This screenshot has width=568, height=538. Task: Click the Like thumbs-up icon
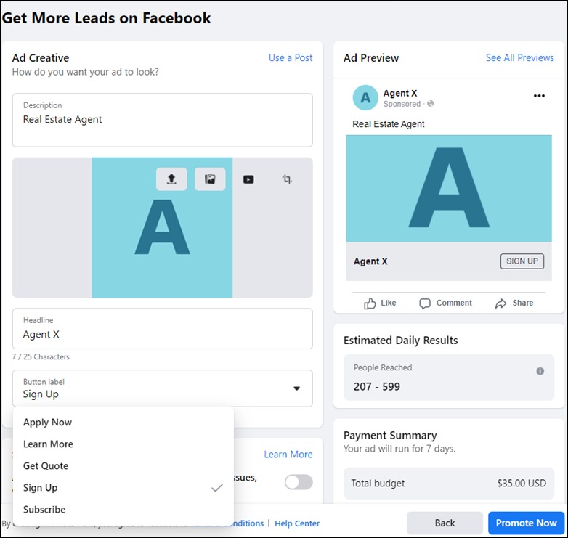tap(370, 303)
